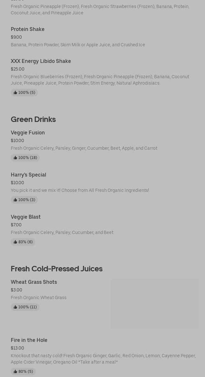Viewport: 205px width, 377px height.
Task: Click the 100% (18) rating badge
Action: pyautogui.click(x=25, y=158)
